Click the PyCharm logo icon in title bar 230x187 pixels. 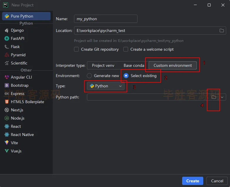pyautogui.click(x=6, y=5)
